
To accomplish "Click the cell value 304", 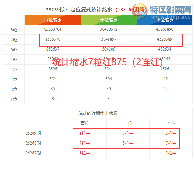I will tap(109, 79).
